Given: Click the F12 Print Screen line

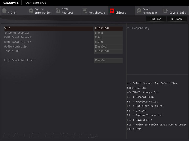Looking at the screenshot, I should click(156, 125).
